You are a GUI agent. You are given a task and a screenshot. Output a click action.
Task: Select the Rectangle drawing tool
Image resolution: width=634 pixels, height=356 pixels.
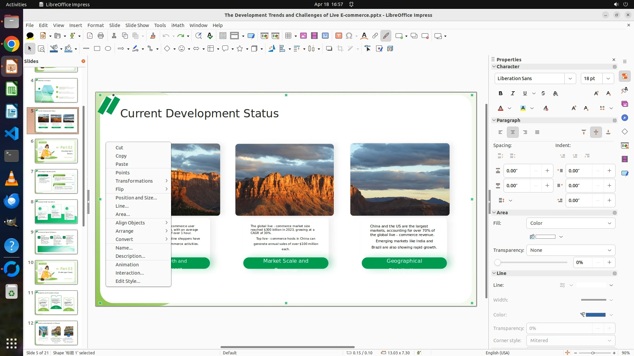[97, 49]
